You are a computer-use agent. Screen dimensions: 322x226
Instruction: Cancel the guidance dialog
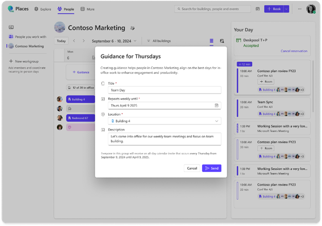click(192, 168)
